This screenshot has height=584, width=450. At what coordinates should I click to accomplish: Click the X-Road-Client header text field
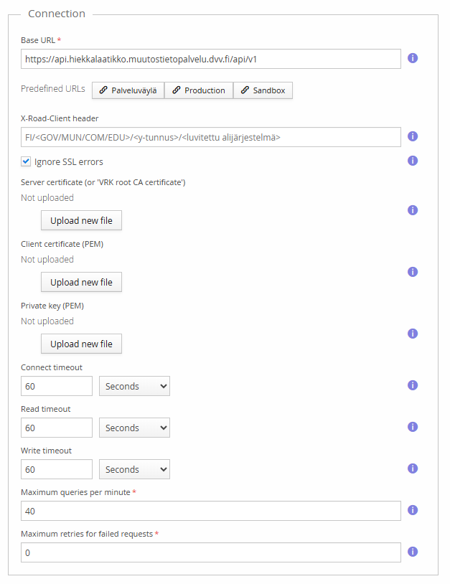pos(210,137)
